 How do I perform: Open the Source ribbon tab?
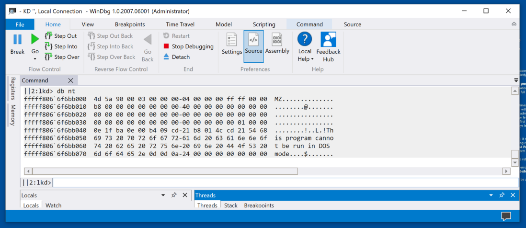353,24
